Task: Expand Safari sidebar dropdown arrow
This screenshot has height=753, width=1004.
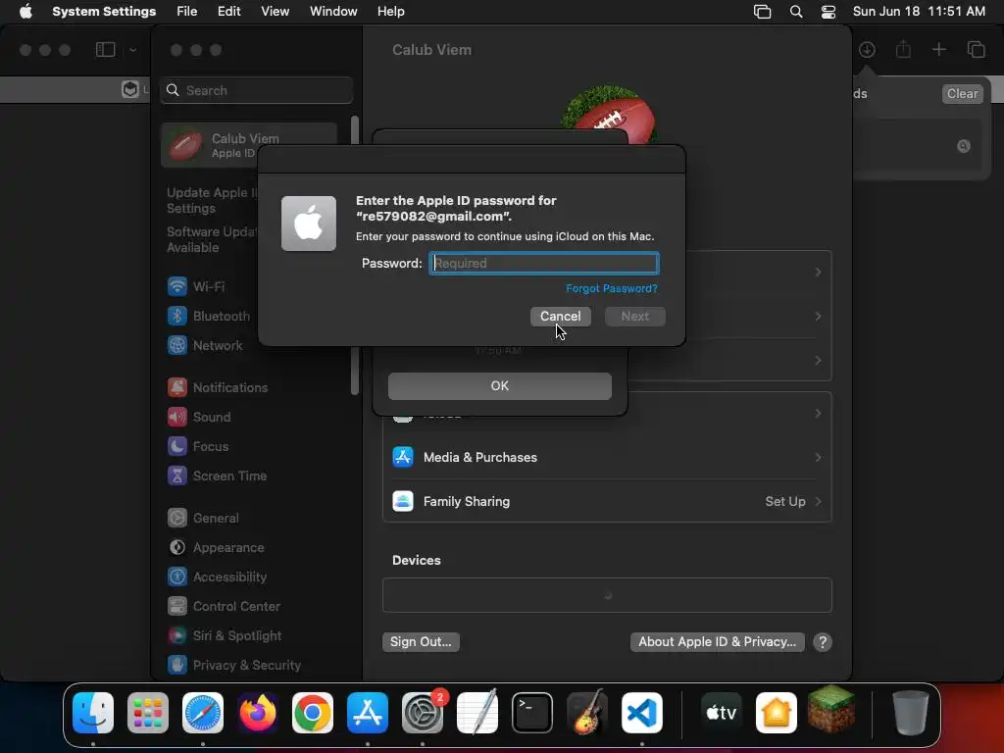Action: coord(132,49)
